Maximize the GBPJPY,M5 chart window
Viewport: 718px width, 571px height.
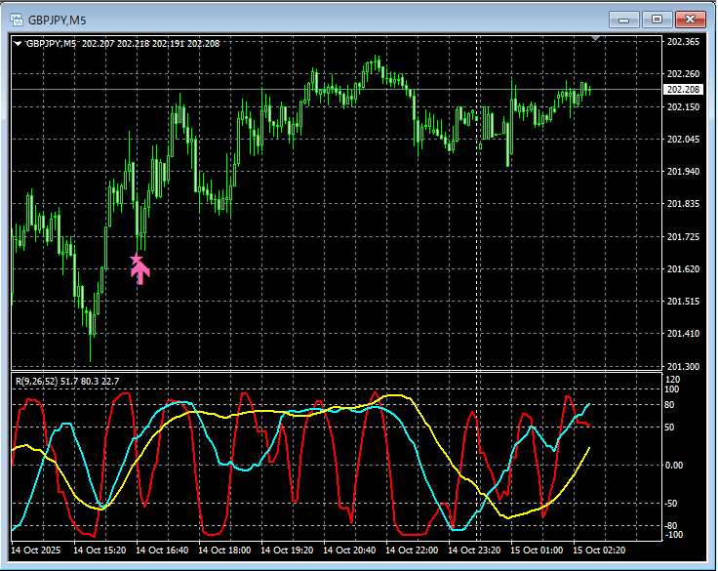657,20
